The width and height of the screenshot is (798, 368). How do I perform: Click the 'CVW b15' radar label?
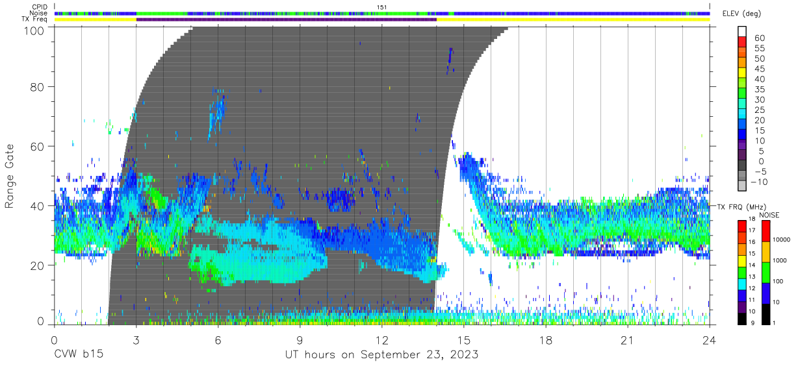click(x=79, y=354)
